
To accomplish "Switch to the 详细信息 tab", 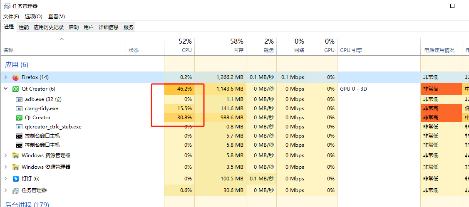I will 109,27.
